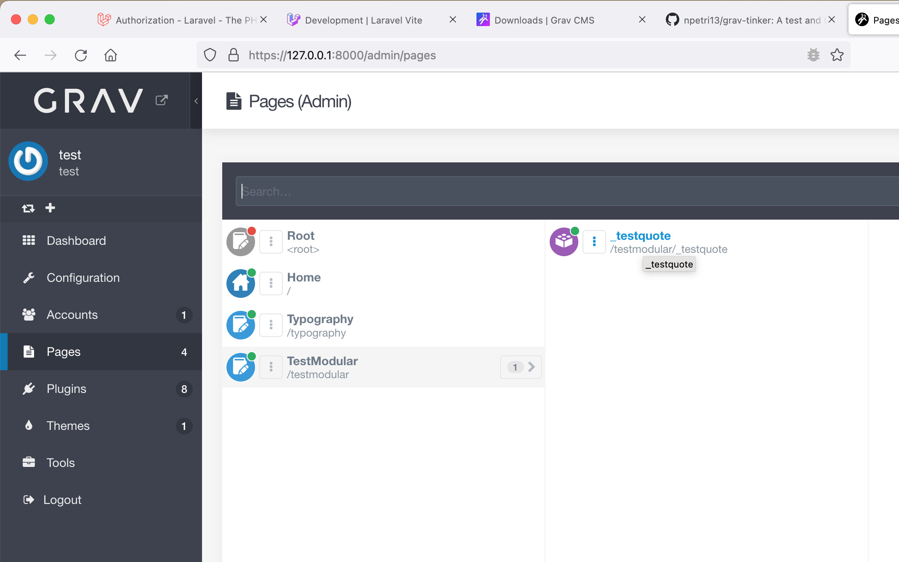Click the Typography page icon
Viewport: 899px width, 562px height.
(x=241, y=325)
